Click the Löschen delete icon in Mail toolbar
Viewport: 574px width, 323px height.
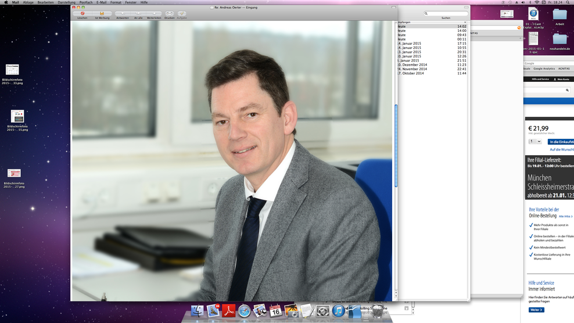[82, 13]
